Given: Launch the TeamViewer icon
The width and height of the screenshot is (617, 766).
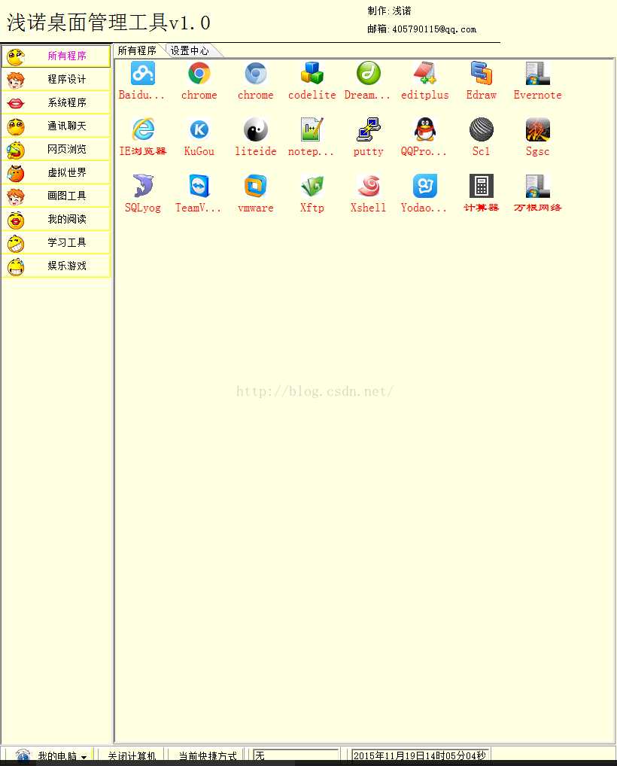Looking at the screenshot, I should pos(199,186).
